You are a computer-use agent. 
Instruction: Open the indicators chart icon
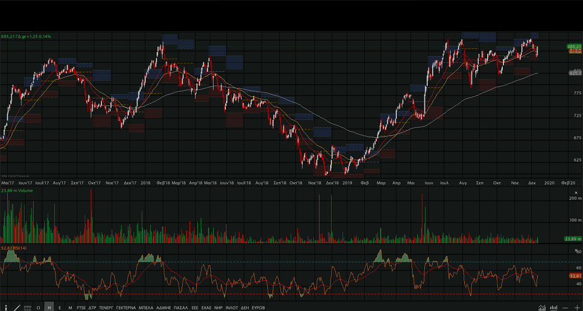[x=542, y=308]
